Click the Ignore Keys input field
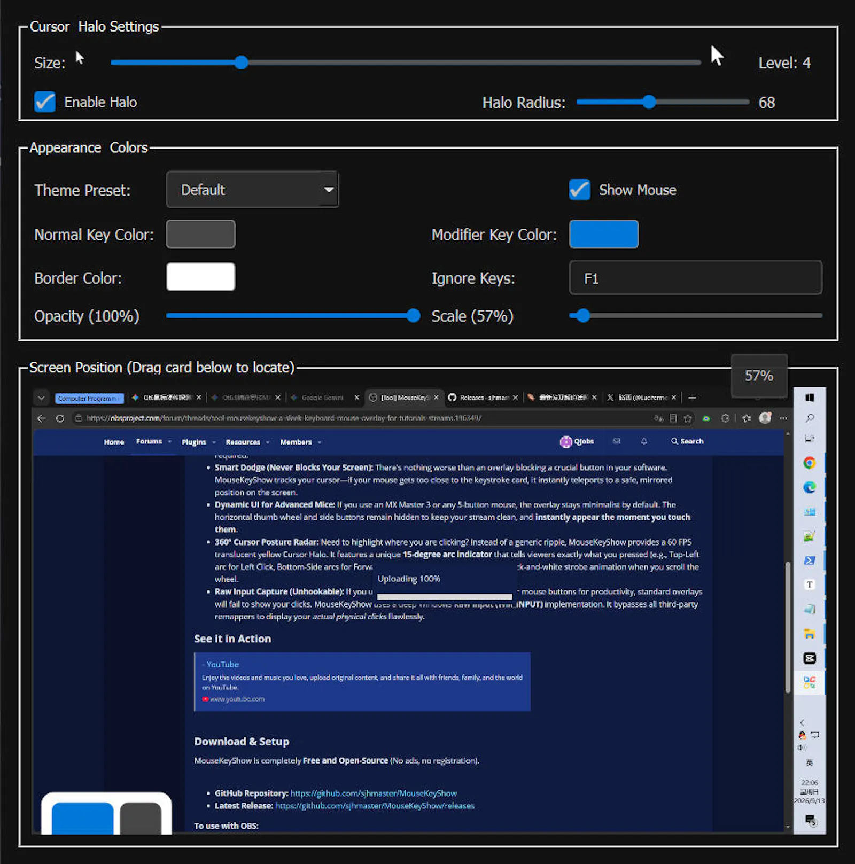855x864 pixels. [695, 278]
